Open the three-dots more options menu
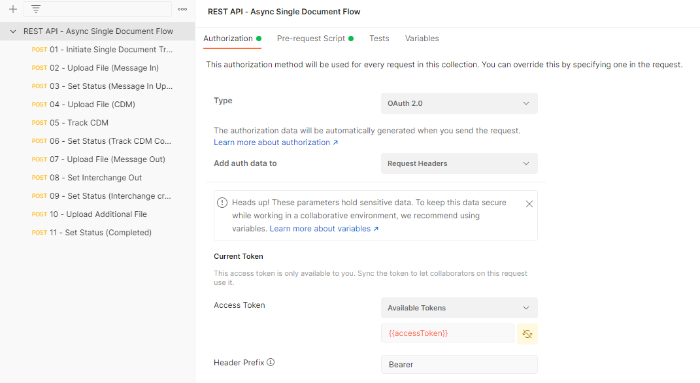The width and height of the screenshot is (700, 383). 182,9
